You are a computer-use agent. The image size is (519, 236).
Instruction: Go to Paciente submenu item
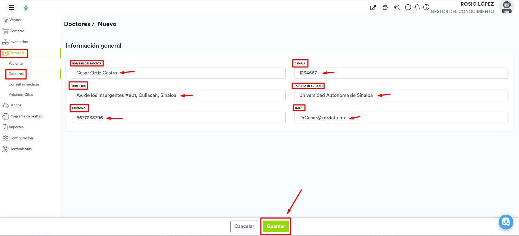pyautogui.click(x=16, y=63)
